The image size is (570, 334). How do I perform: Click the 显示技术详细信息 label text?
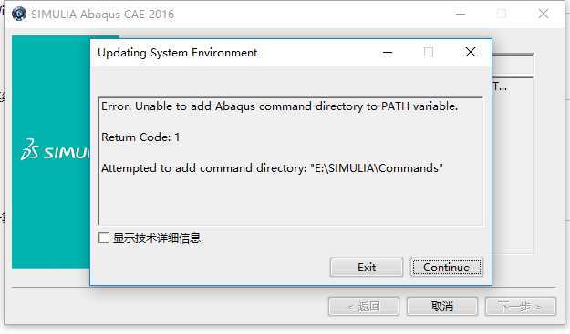pos(157,238)
